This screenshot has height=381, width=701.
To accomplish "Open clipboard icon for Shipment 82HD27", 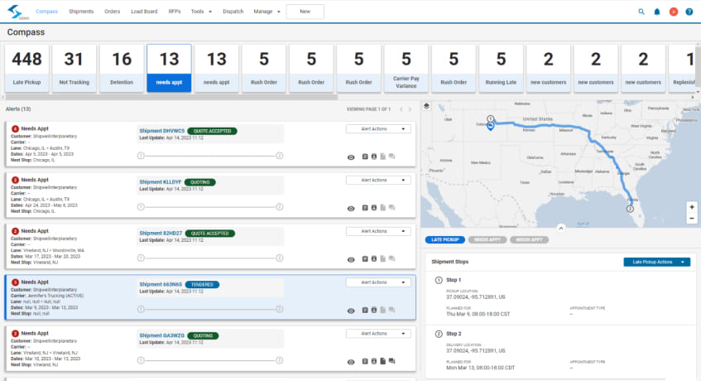I will pos(365,259).
